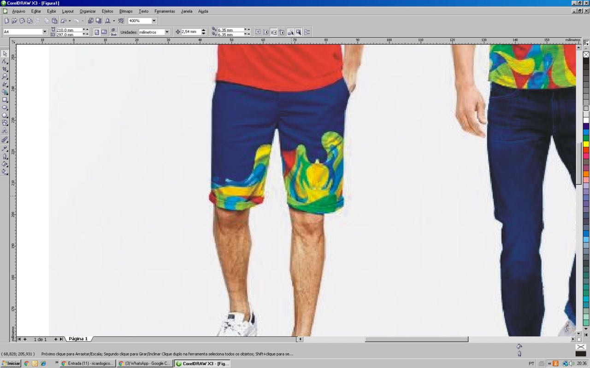The height and width of the screenshot is (368, 590).
Task: Pick the Eyedropper tool
Action: click(5, 148)
